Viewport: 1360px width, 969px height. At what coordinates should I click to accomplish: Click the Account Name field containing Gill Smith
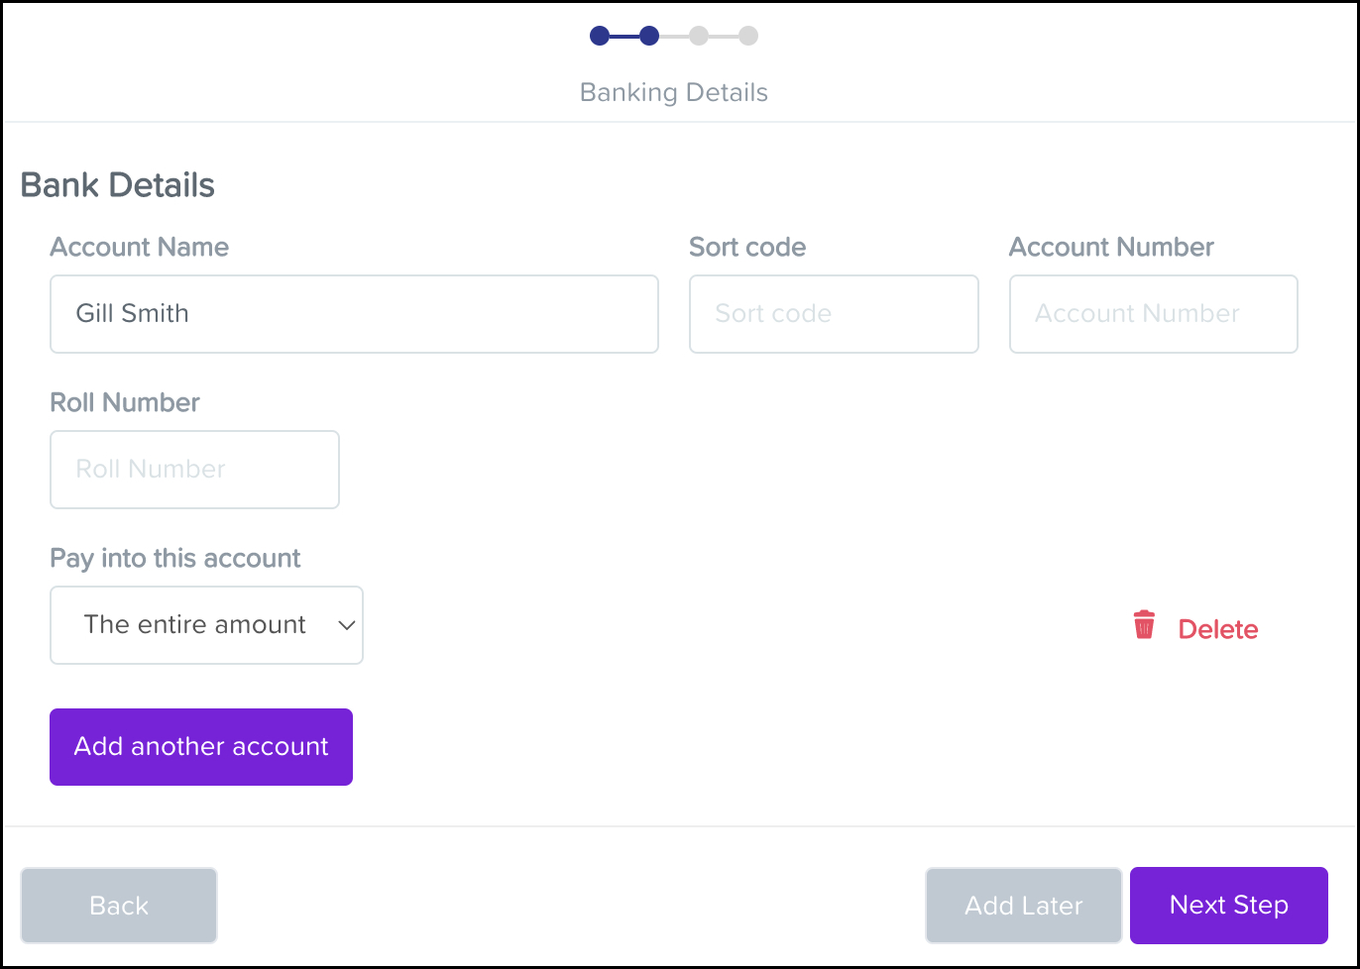(354, 314)
